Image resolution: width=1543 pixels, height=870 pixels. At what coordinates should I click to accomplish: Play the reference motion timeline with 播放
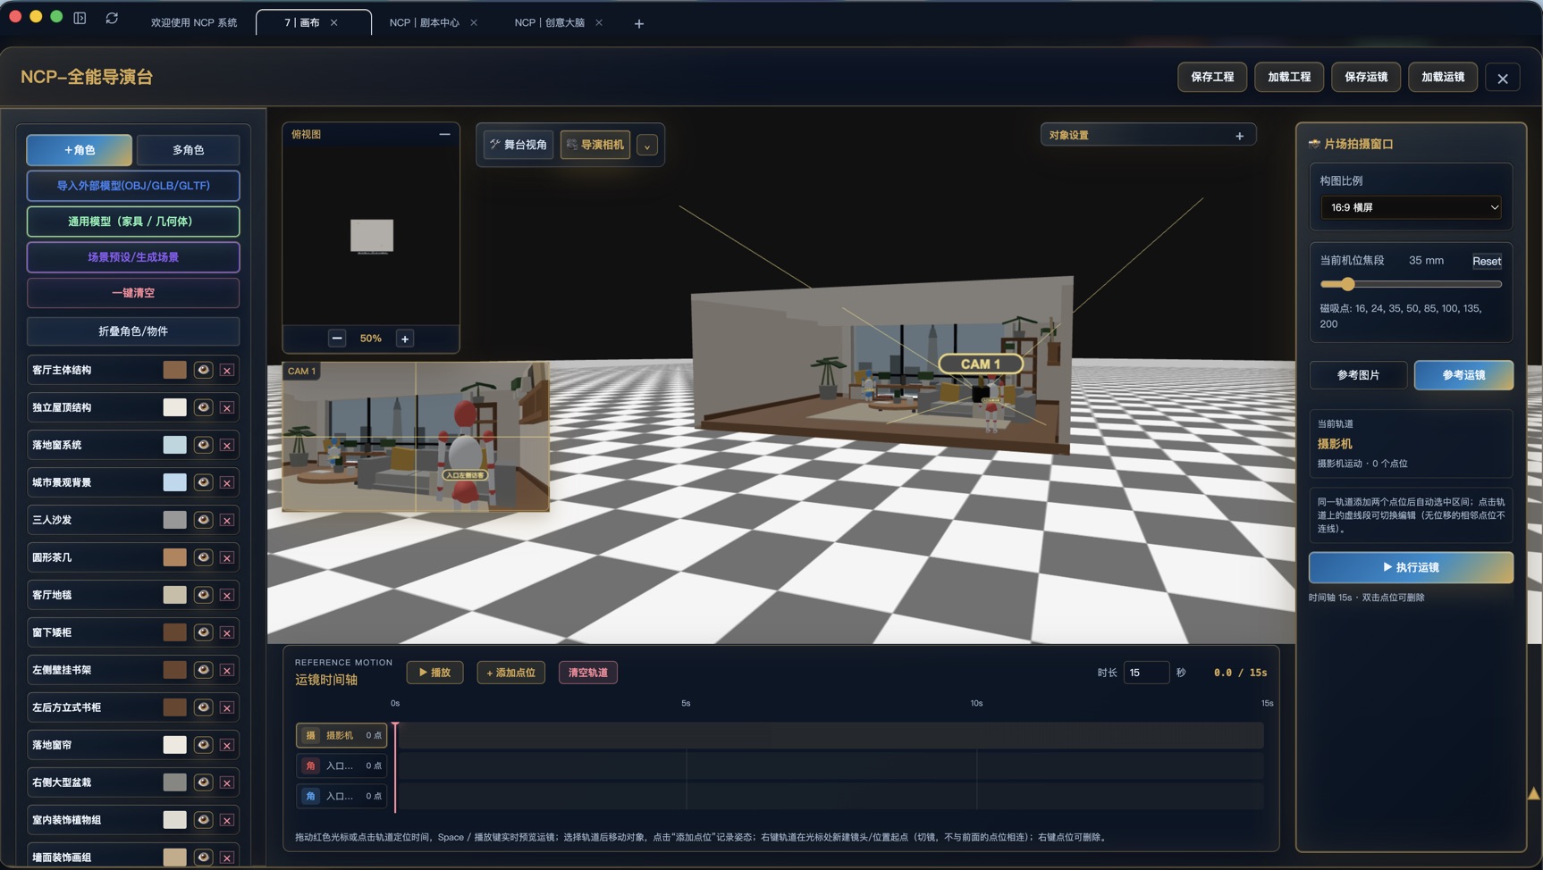[434, 673]
